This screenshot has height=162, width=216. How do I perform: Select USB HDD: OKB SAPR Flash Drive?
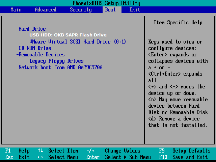point(68,35)
